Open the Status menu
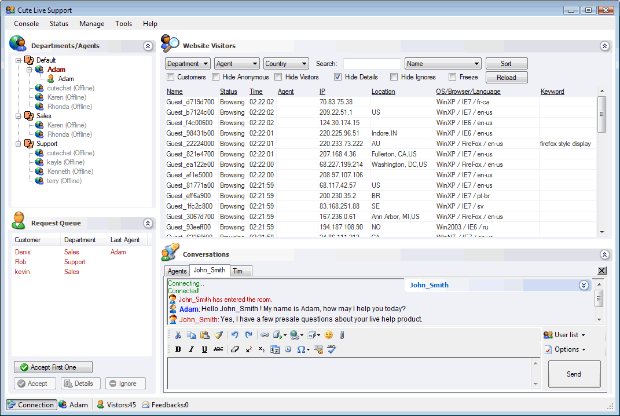 (x=59, y=24)
